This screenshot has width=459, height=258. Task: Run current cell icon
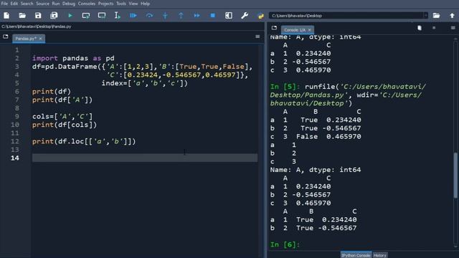point(86,16)
